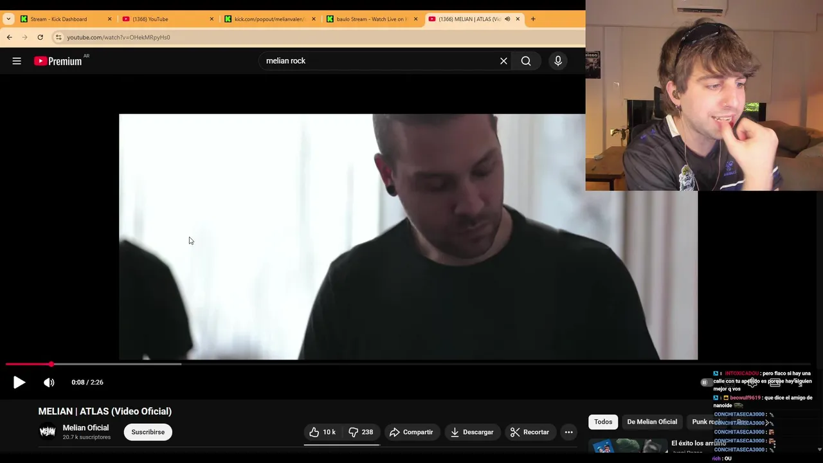Open the El éxito los arruinó thumbnail

tap(628, 446)
